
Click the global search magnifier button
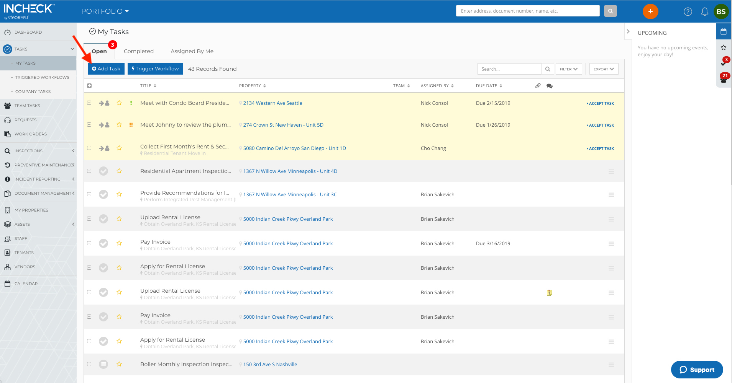tap(610, 11)
